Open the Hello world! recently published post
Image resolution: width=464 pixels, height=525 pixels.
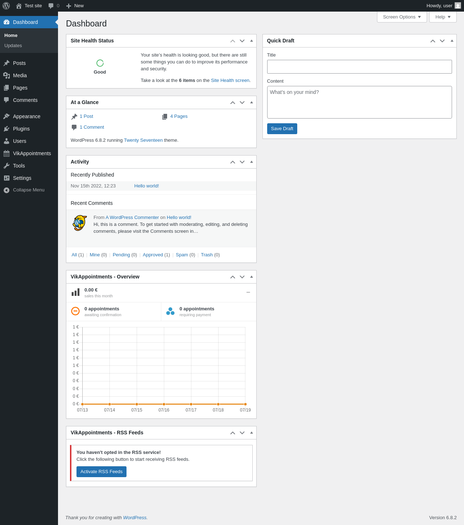pos(146,186)
